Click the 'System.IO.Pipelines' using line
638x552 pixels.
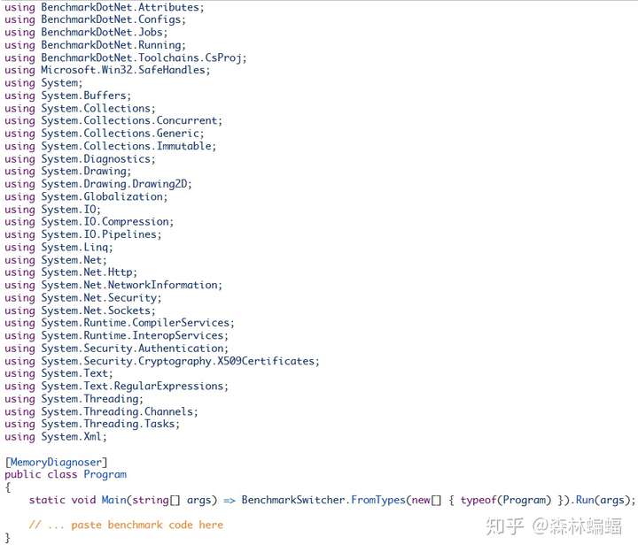(83, 234)
